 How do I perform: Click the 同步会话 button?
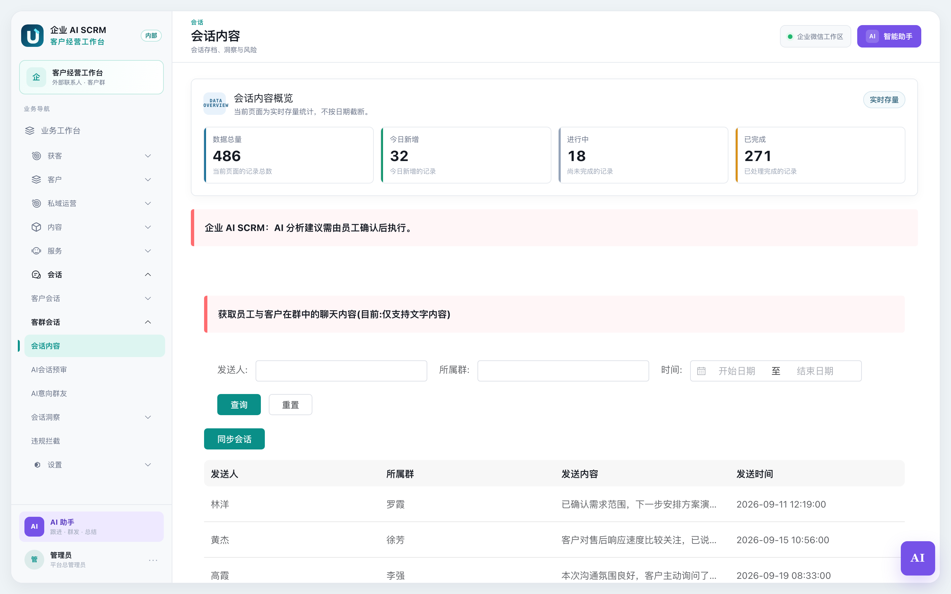pos(234,439)
